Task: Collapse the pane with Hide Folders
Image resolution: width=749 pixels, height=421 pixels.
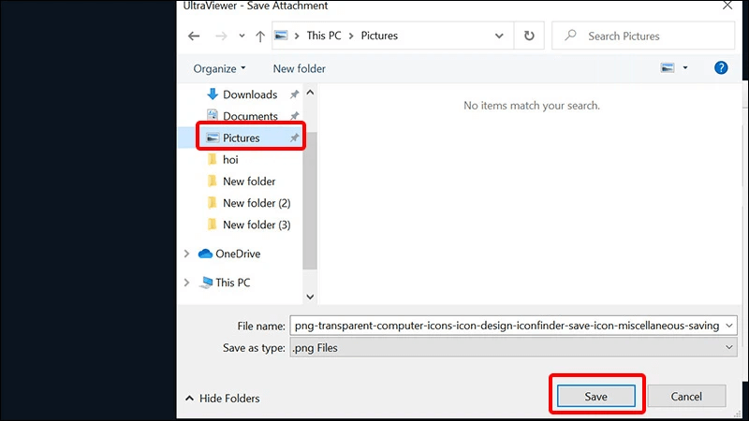Action: click(222, 399)
